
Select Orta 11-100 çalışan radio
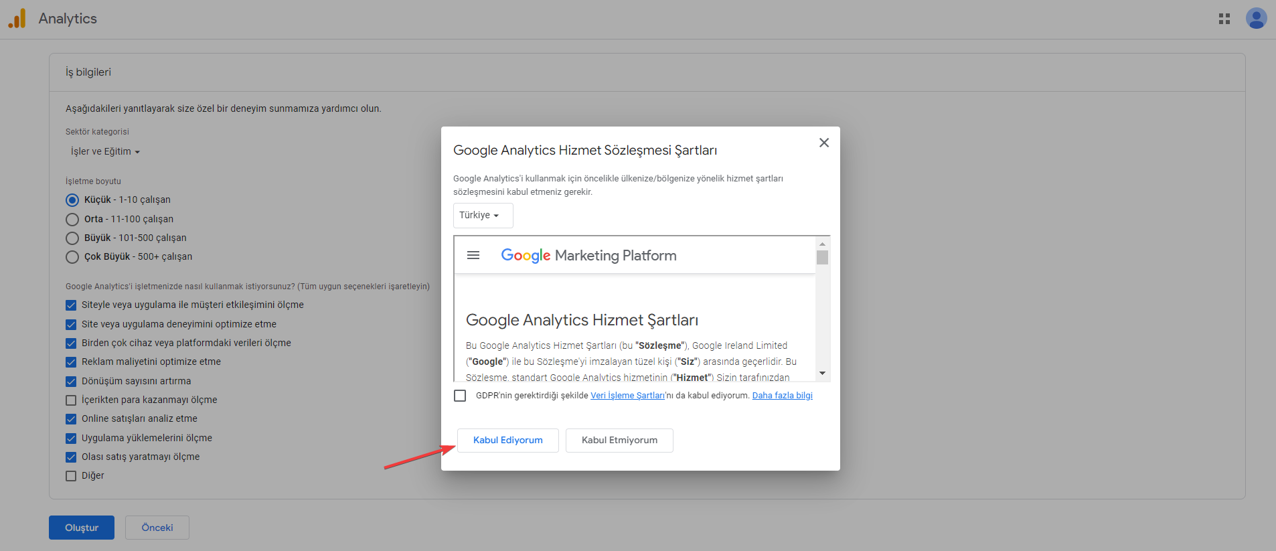tap(72, 220)
